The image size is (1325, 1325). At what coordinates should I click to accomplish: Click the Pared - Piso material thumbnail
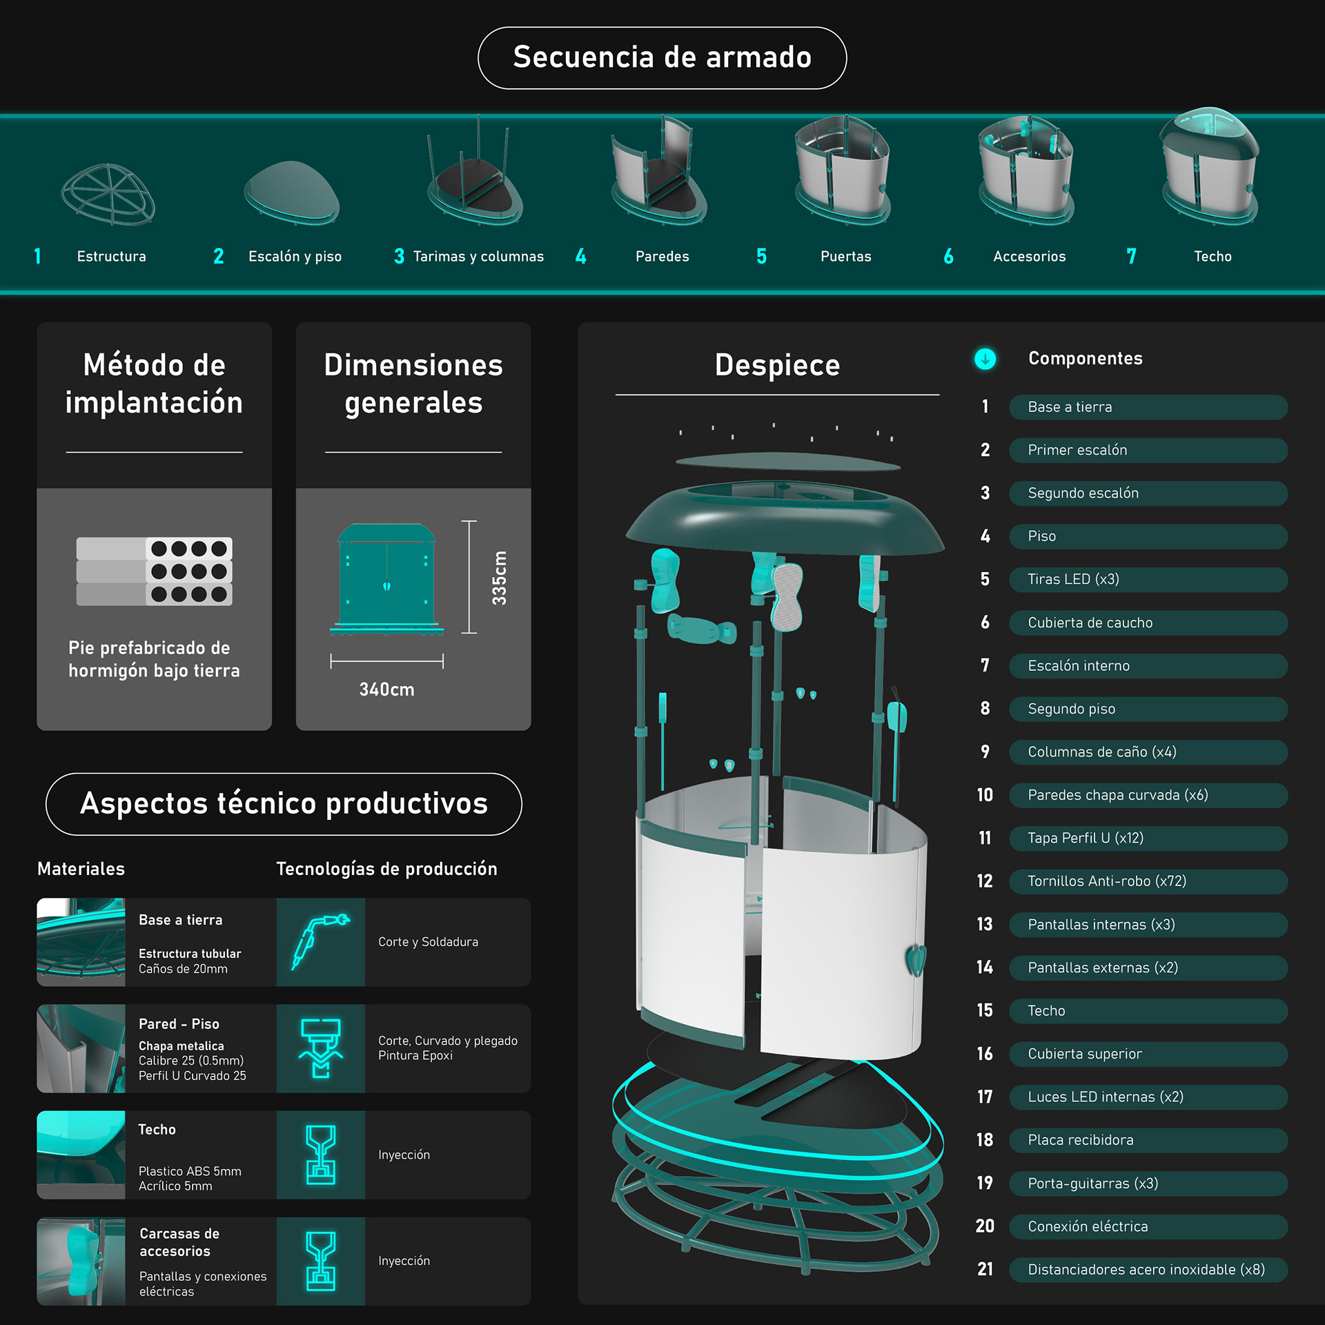tap(81, 1048)
